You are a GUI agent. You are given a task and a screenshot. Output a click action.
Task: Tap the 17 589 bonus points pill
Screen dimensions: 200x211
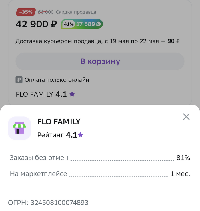point(88,24)
